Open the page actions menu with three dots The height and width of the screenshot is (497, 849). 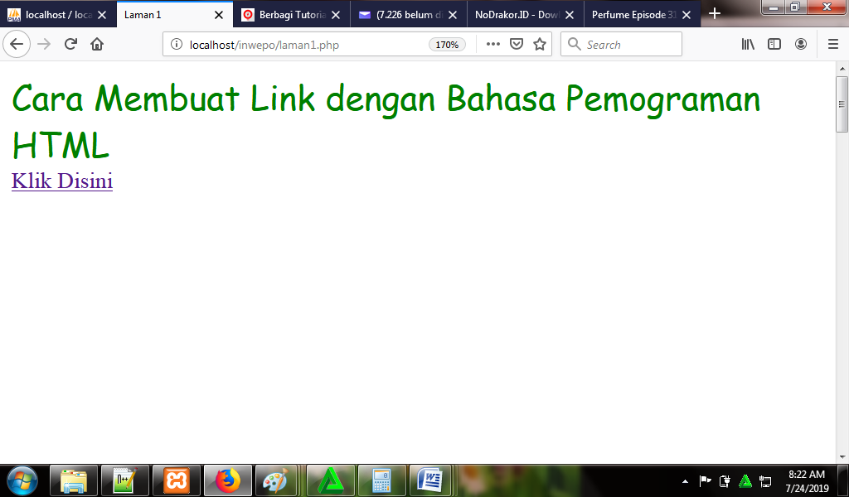[x=492, y=44]
